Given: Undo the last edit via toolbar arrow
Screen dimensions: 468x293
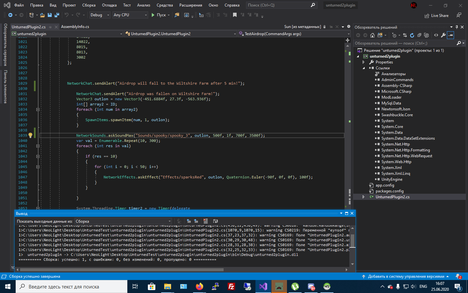Looking at the screenshot, I should [x=67, y=15].
